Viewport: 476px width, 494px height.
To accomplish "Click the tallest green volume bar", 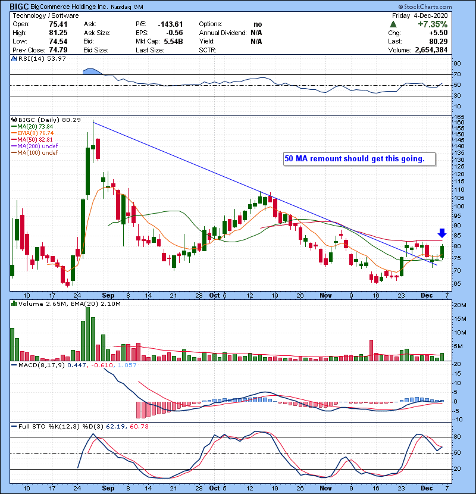I will coord(88,334).
